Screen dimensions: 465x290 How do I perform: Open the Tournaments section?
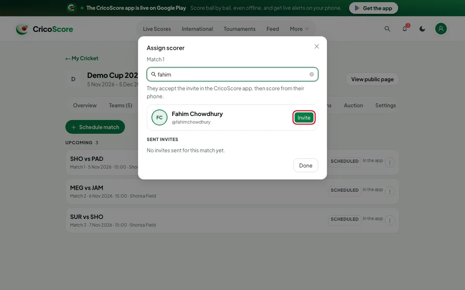239,29
